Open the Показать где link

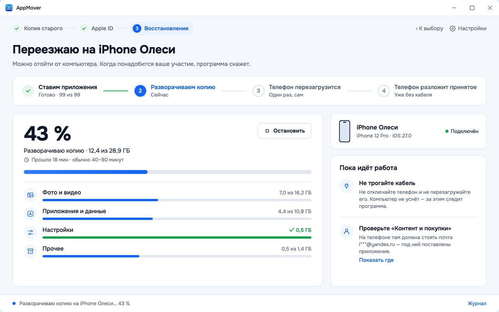pyautogui.click(x=376, y=260)
